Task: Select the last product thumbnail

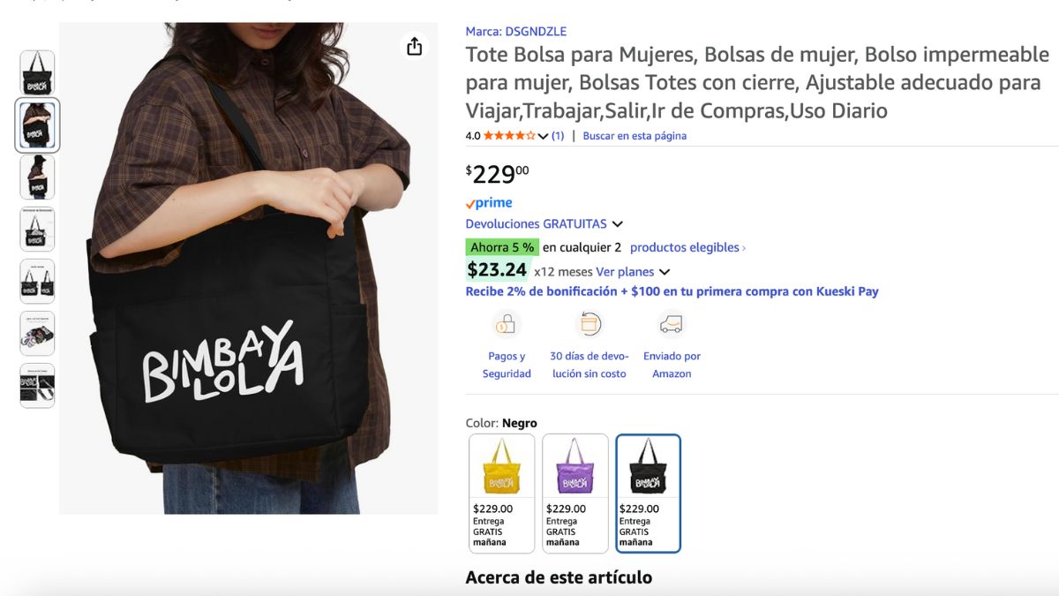Action: click(37, 386)
